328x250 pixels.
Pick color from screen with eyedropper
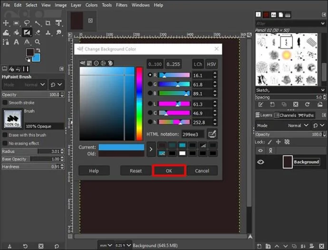click(212, 134)
